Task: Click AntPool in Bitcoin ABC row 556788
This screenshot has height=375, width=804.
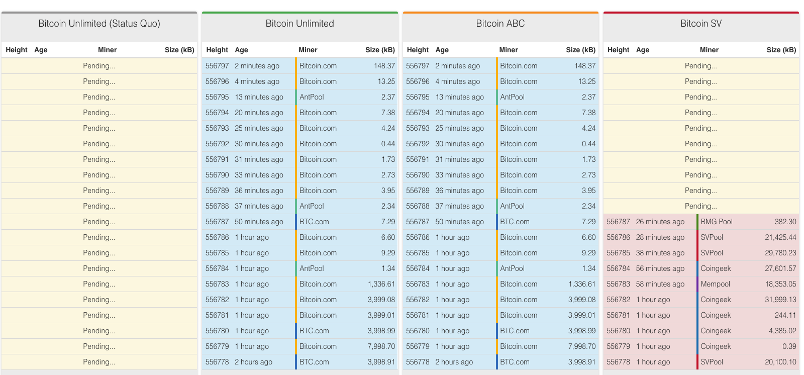Action: [512, 206]
